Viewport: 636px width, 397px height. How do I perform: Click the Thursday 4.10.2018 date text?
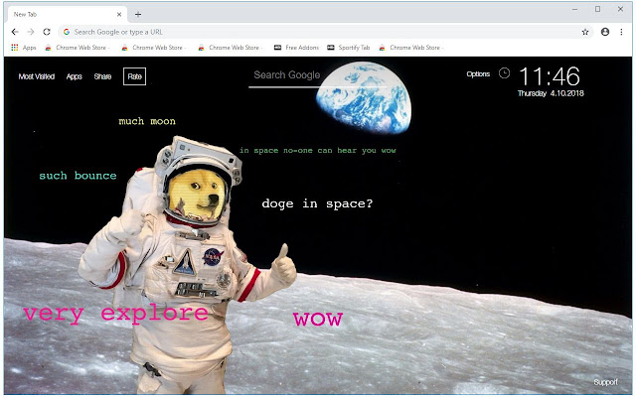551,93
